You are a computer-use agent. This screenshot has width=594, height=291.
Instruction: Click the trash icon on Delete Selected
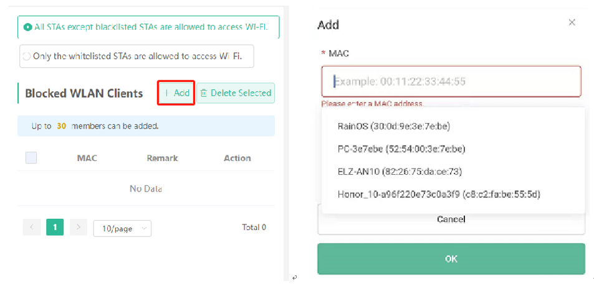[x=204, y=93]
